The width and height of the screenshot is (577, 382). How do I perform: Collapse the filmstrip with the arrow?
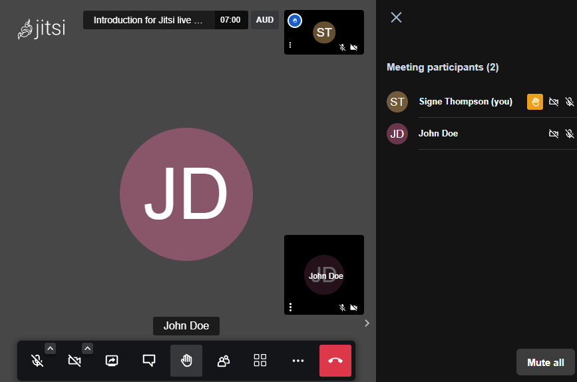click(367, 323)
